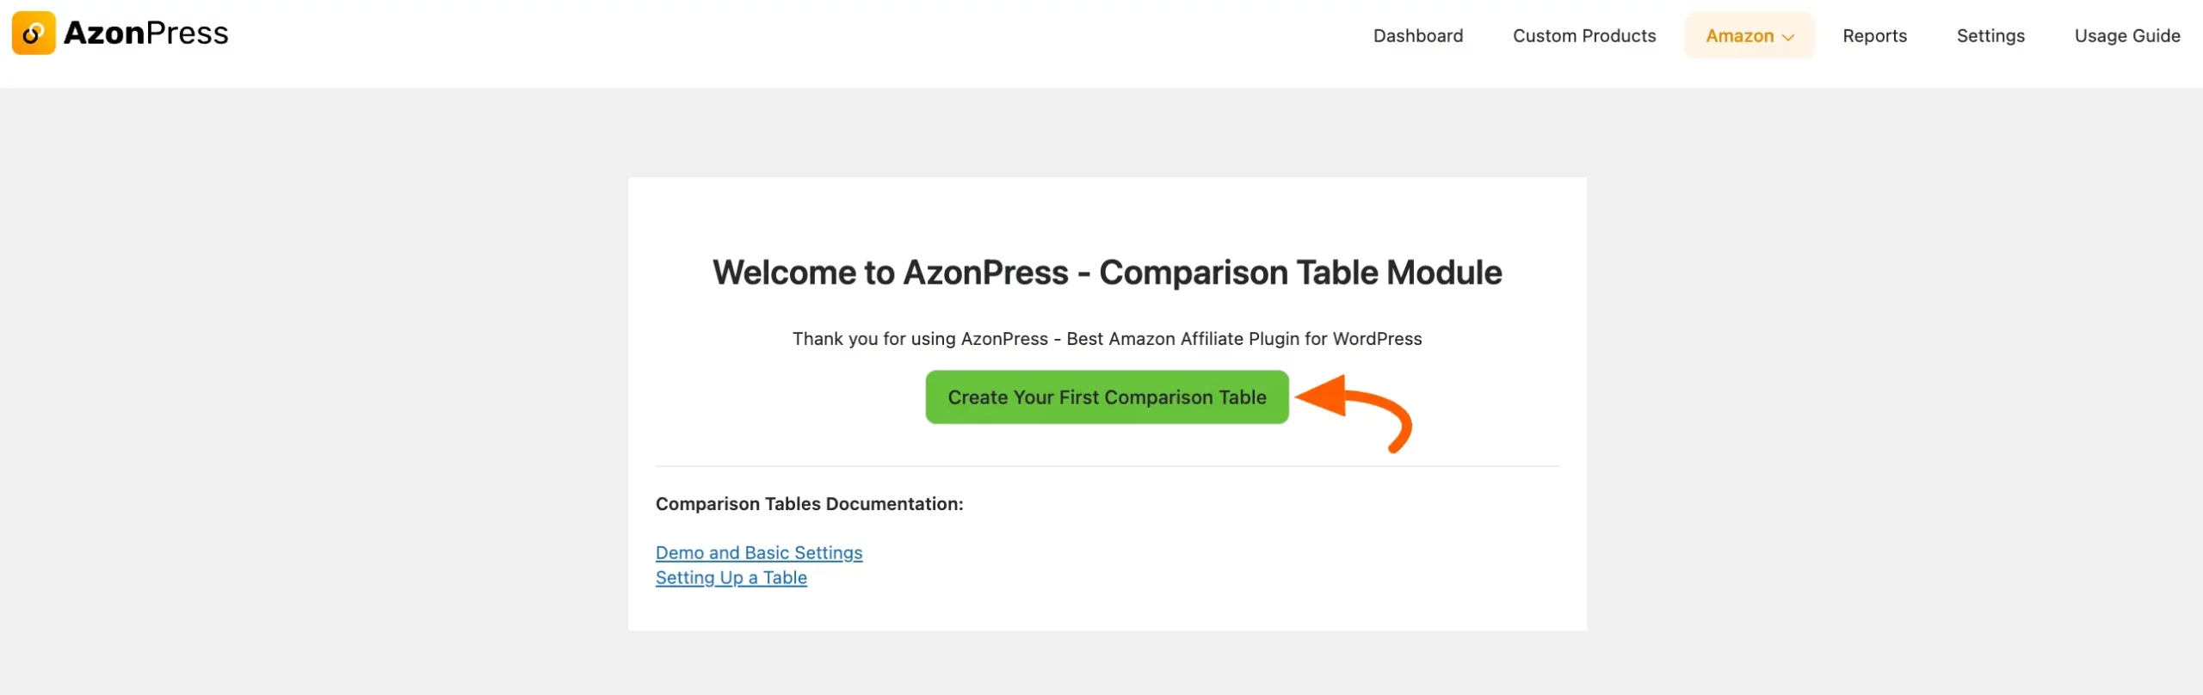Open the Dashboard page

(x=1418, y=35)
